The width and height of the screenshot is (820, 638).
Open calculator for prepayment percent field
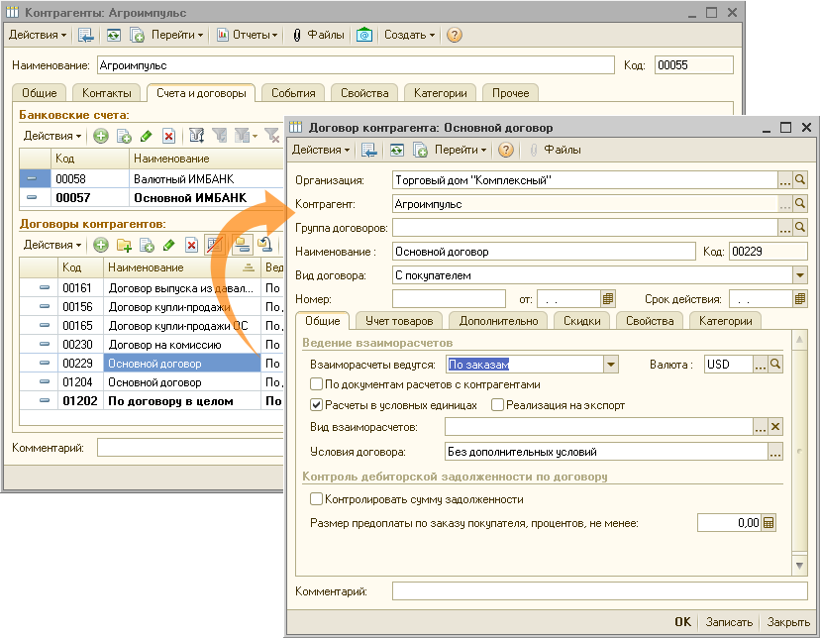[x=769, y=522]
